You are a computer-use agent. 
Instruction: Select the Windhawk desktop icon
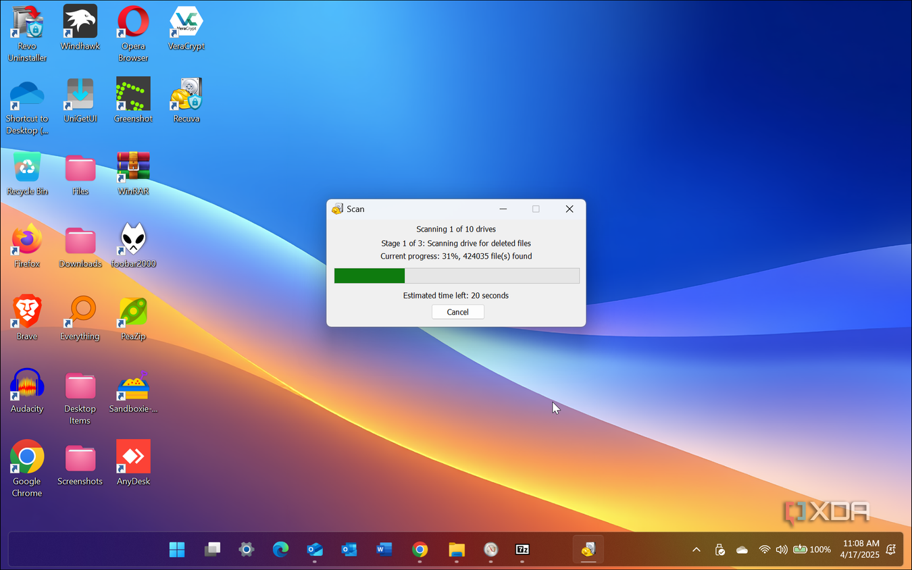click(x=80, y=28)
